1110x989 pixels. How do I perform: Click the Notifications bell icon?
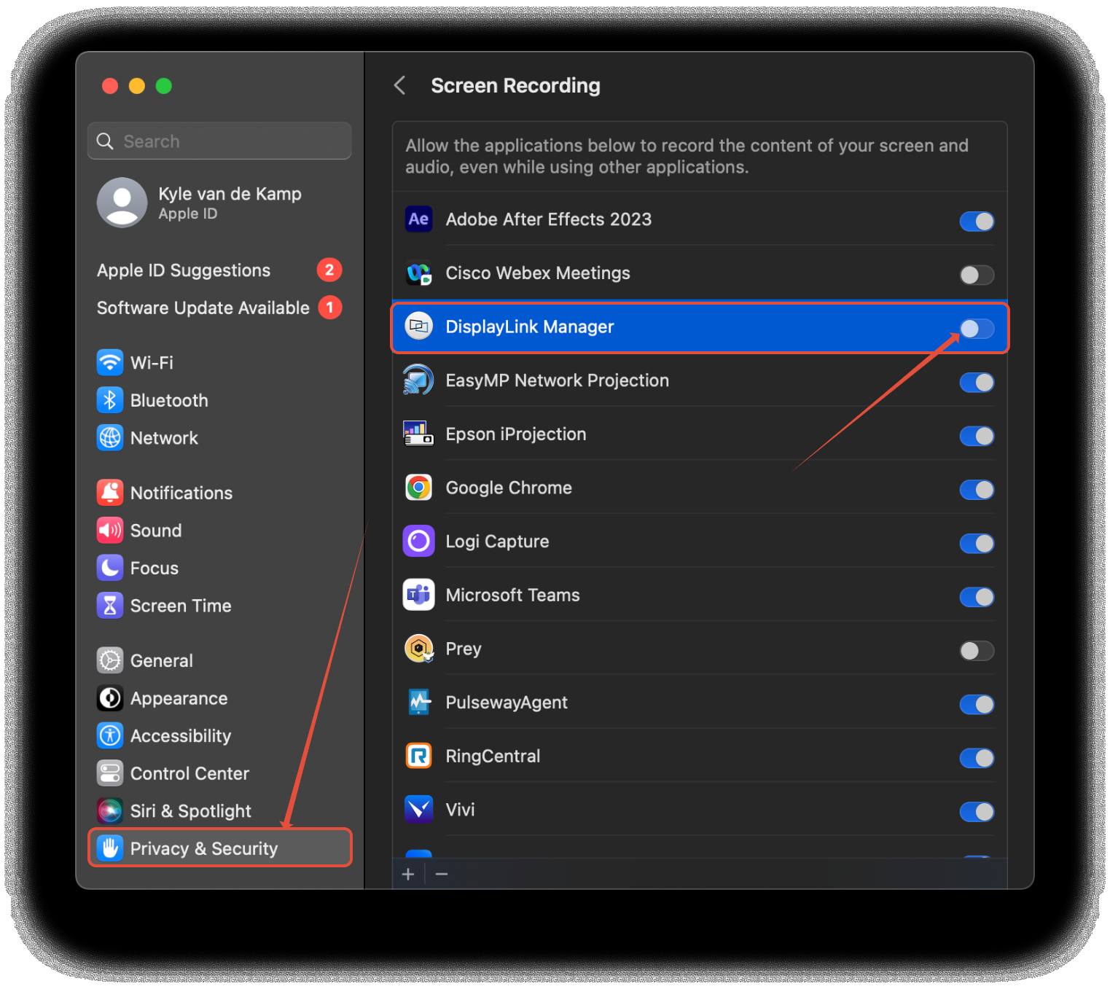tap(110, 493)
